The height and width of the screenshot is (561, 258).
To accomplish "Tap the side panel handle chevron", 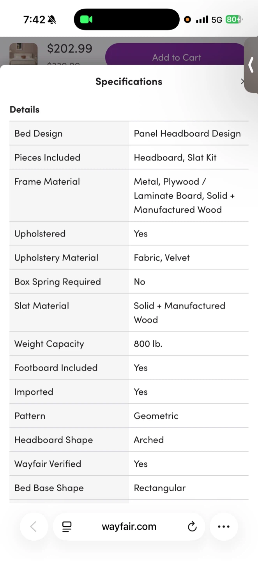I will click(251, 65).
